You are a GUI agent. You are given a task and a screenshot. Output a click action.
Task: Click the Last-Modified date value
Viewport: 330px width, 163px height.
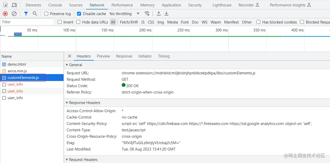coord(149,149)
